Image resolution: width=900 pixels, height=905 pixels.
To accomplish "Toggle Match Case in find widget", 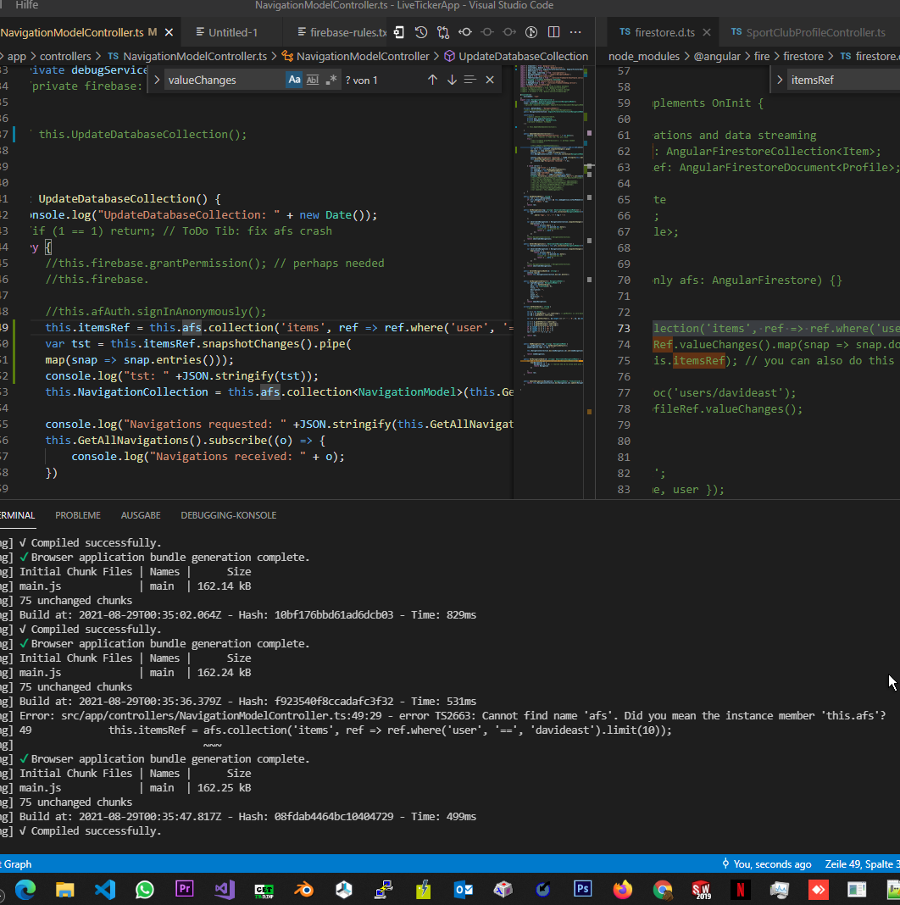I will click(x=294, y=80).
